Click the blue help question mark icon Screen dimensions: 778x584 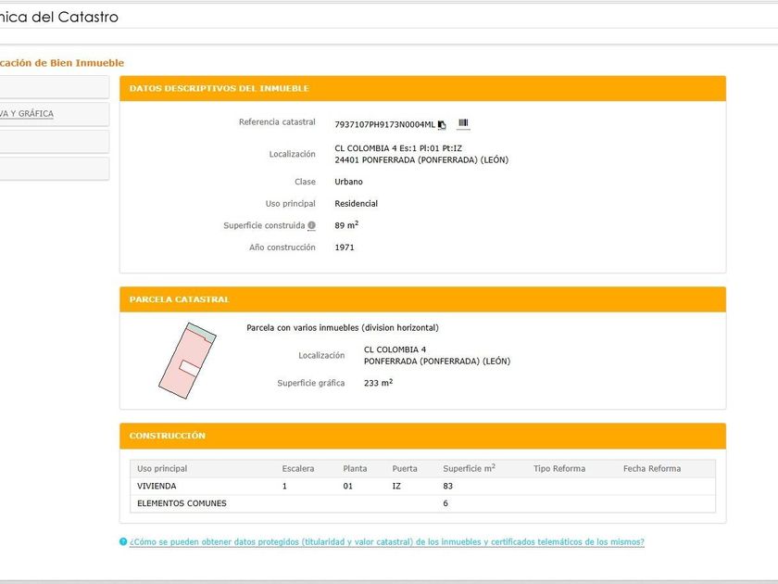123,542
